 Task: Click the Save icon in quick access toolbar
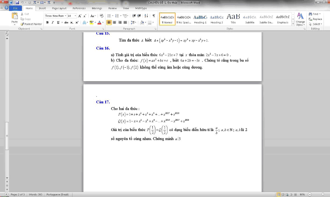pos(17,3)
